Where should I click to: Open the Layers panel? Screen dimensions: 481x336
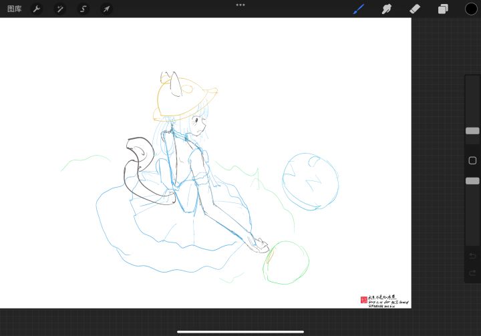(x=443, y=9)
